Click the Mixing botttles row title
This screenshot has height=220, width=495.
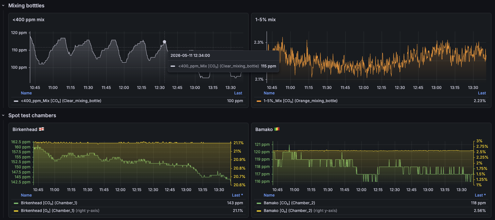26,5
